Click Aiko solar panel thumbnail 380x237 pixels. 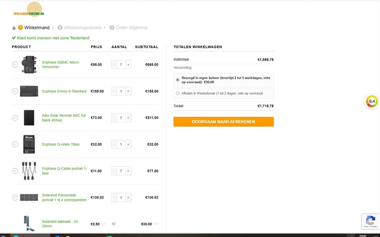click(29, 118)
